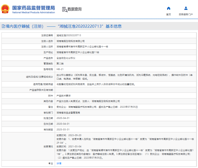Select registration number 湘械注准20202220713 value
Screen dimensions: 198x168
click(69, 35)
